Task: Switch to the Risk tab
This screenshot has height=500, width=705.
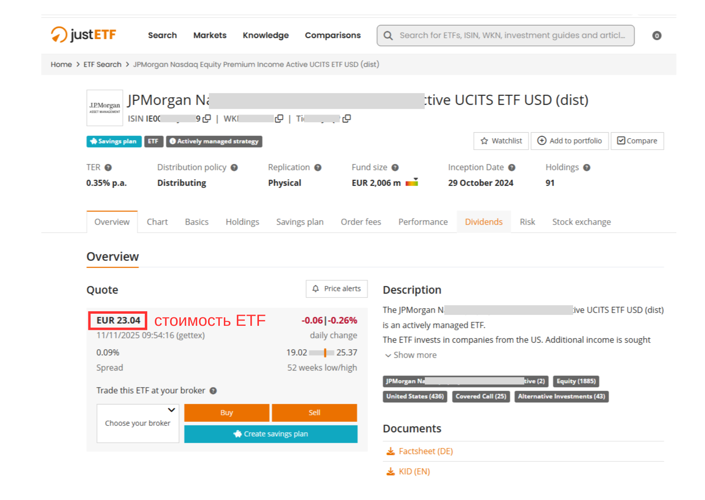Action: coord(527,222)
